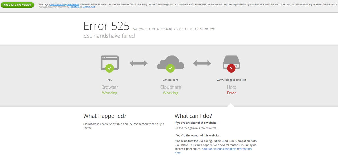Click the SSL handshake failed subtitle
338x160 pixels.
109,36
